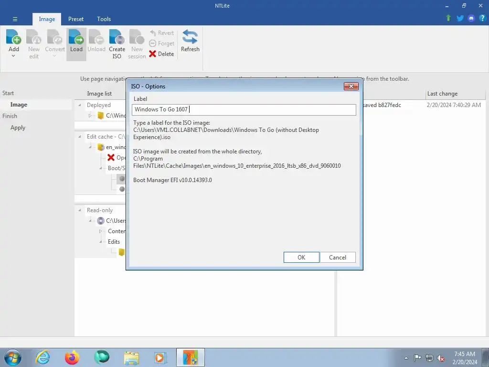Open Windows Media Player from taskbar
This screenshot has width=489, height=367.
tap(160, 357)
